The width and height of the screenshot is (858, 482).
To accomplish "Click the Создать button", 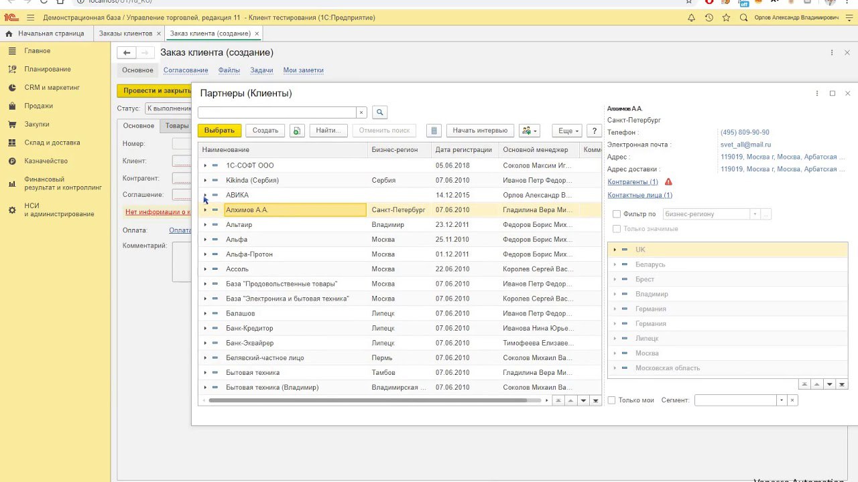I will [x=265, y=131].
